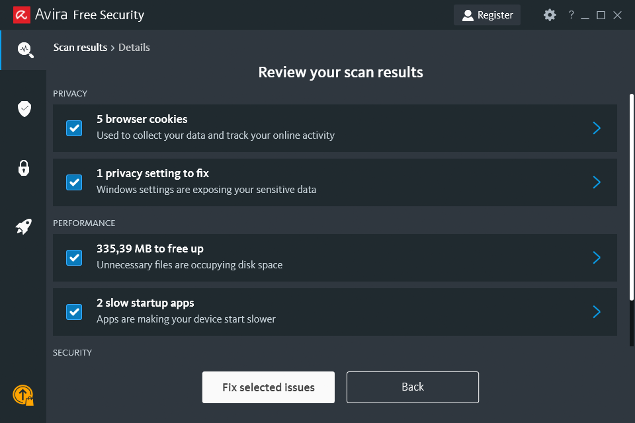Click the orange upgrade icon in sidebar
Screen dimensions: 635x423
[22, 395]
